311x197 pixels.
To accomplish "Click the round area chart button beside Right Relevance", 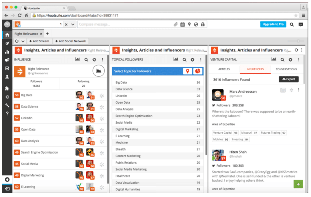I will [x=99, y=71].
